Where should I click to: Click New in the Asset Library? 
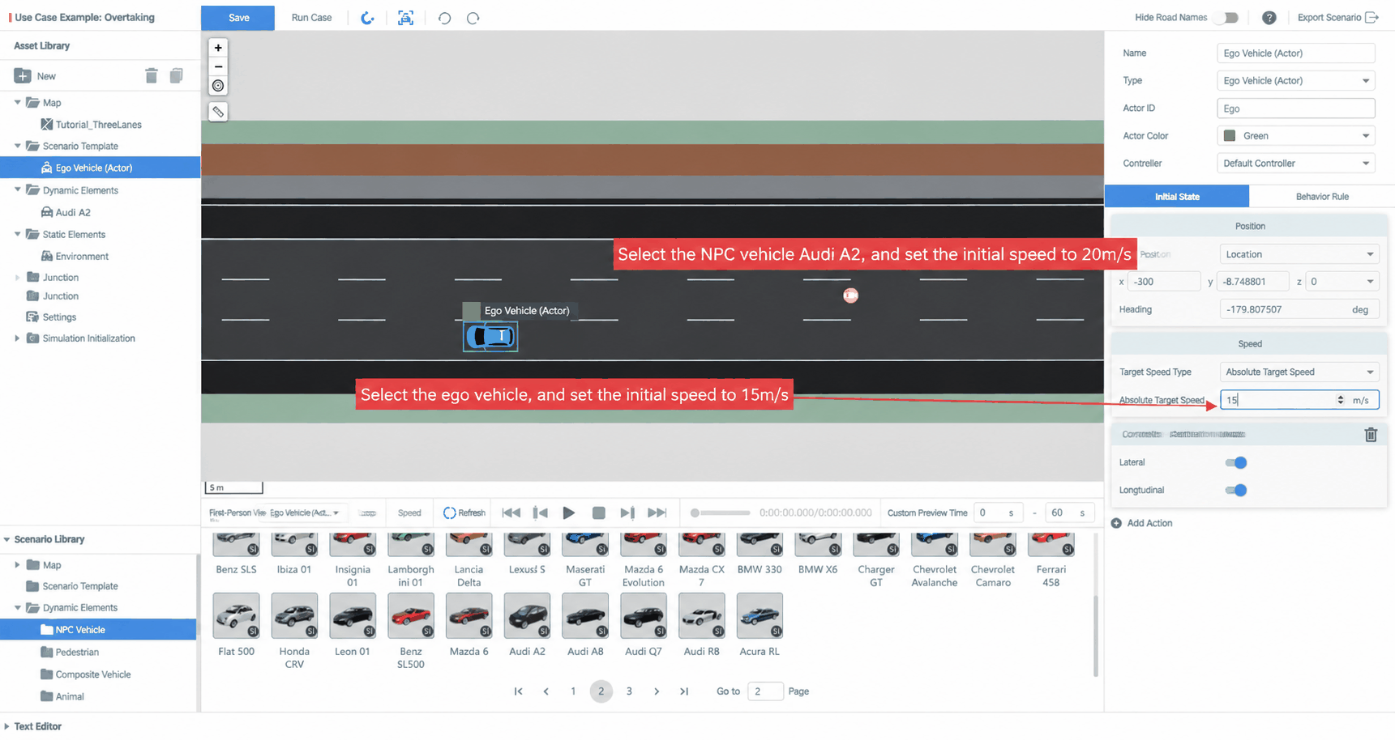coord(35,76)
